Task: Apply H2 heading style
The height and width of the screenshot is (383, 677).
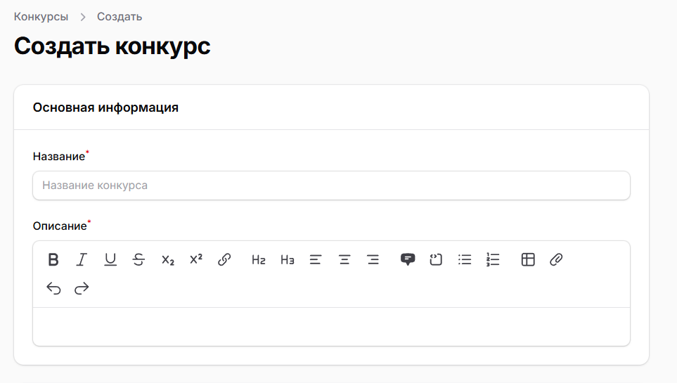Action: click(258, 259)
